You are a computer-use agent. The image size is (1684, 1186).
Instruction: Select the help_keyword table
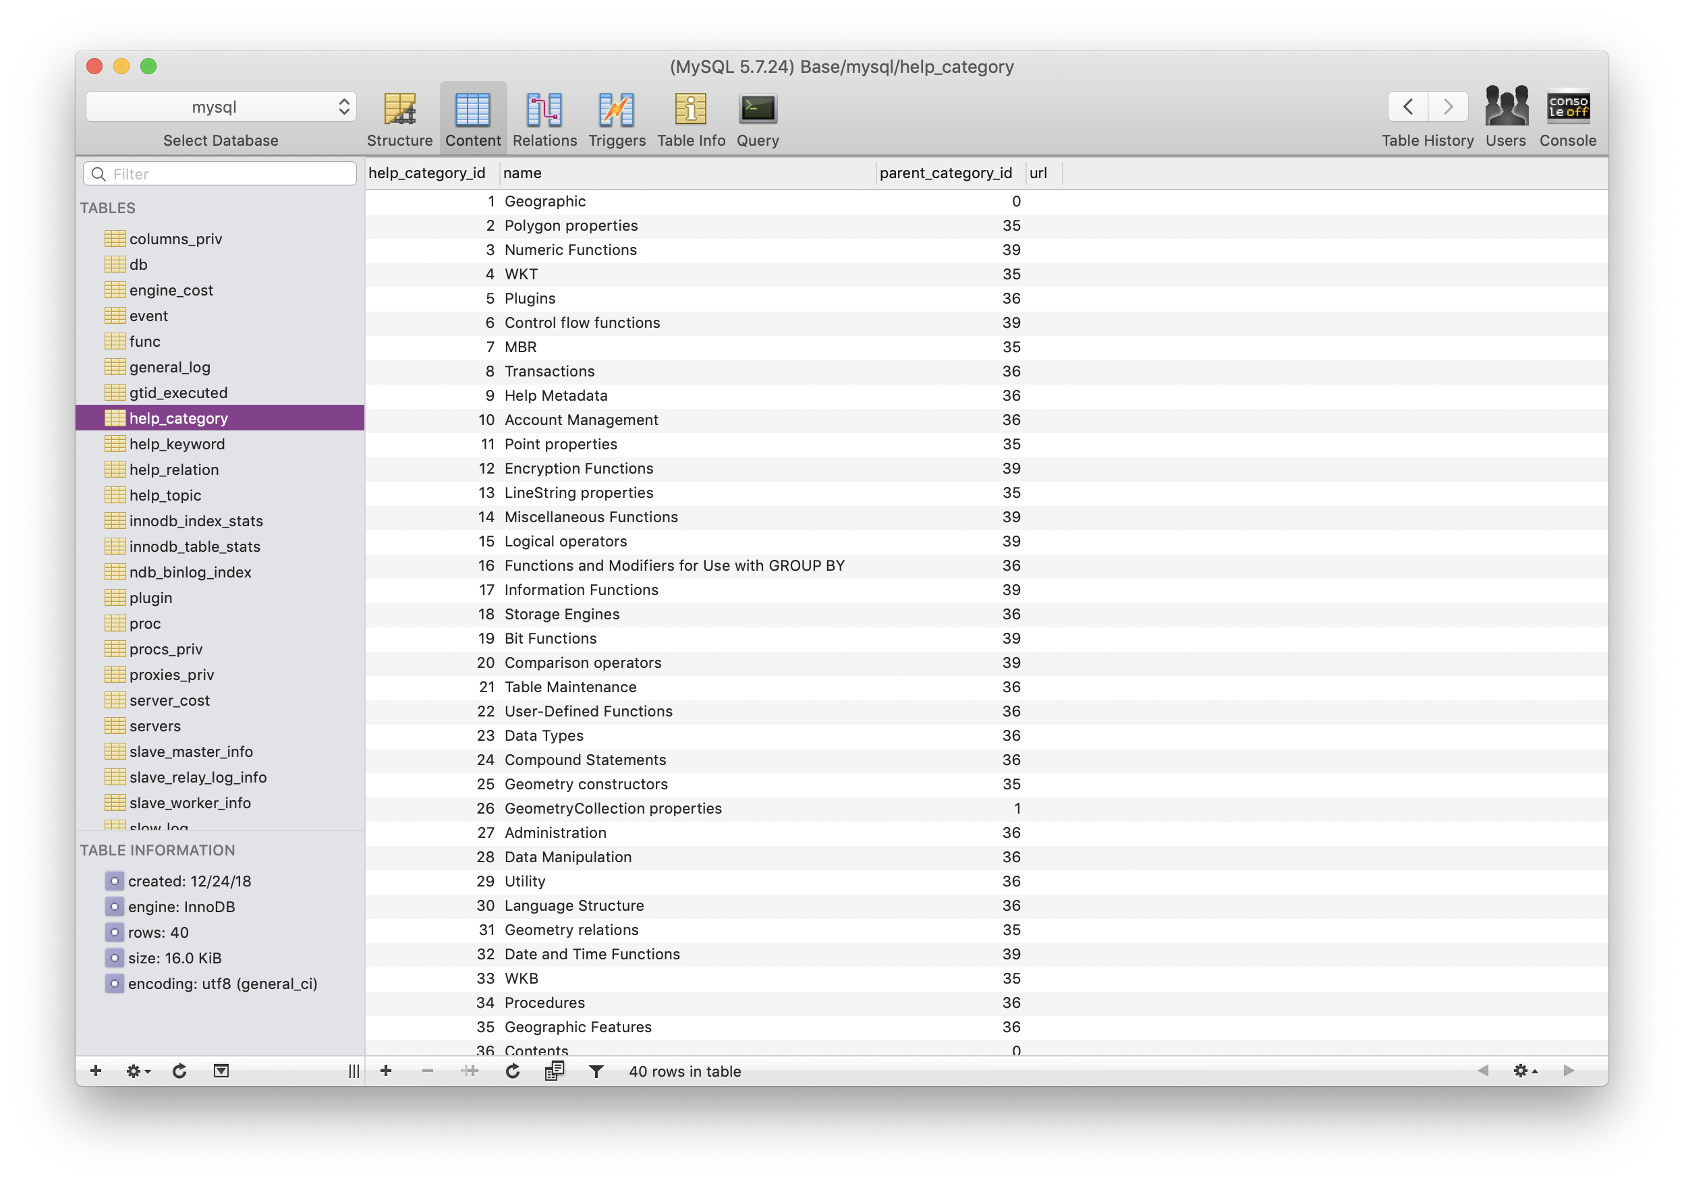(x=177, y=444)
